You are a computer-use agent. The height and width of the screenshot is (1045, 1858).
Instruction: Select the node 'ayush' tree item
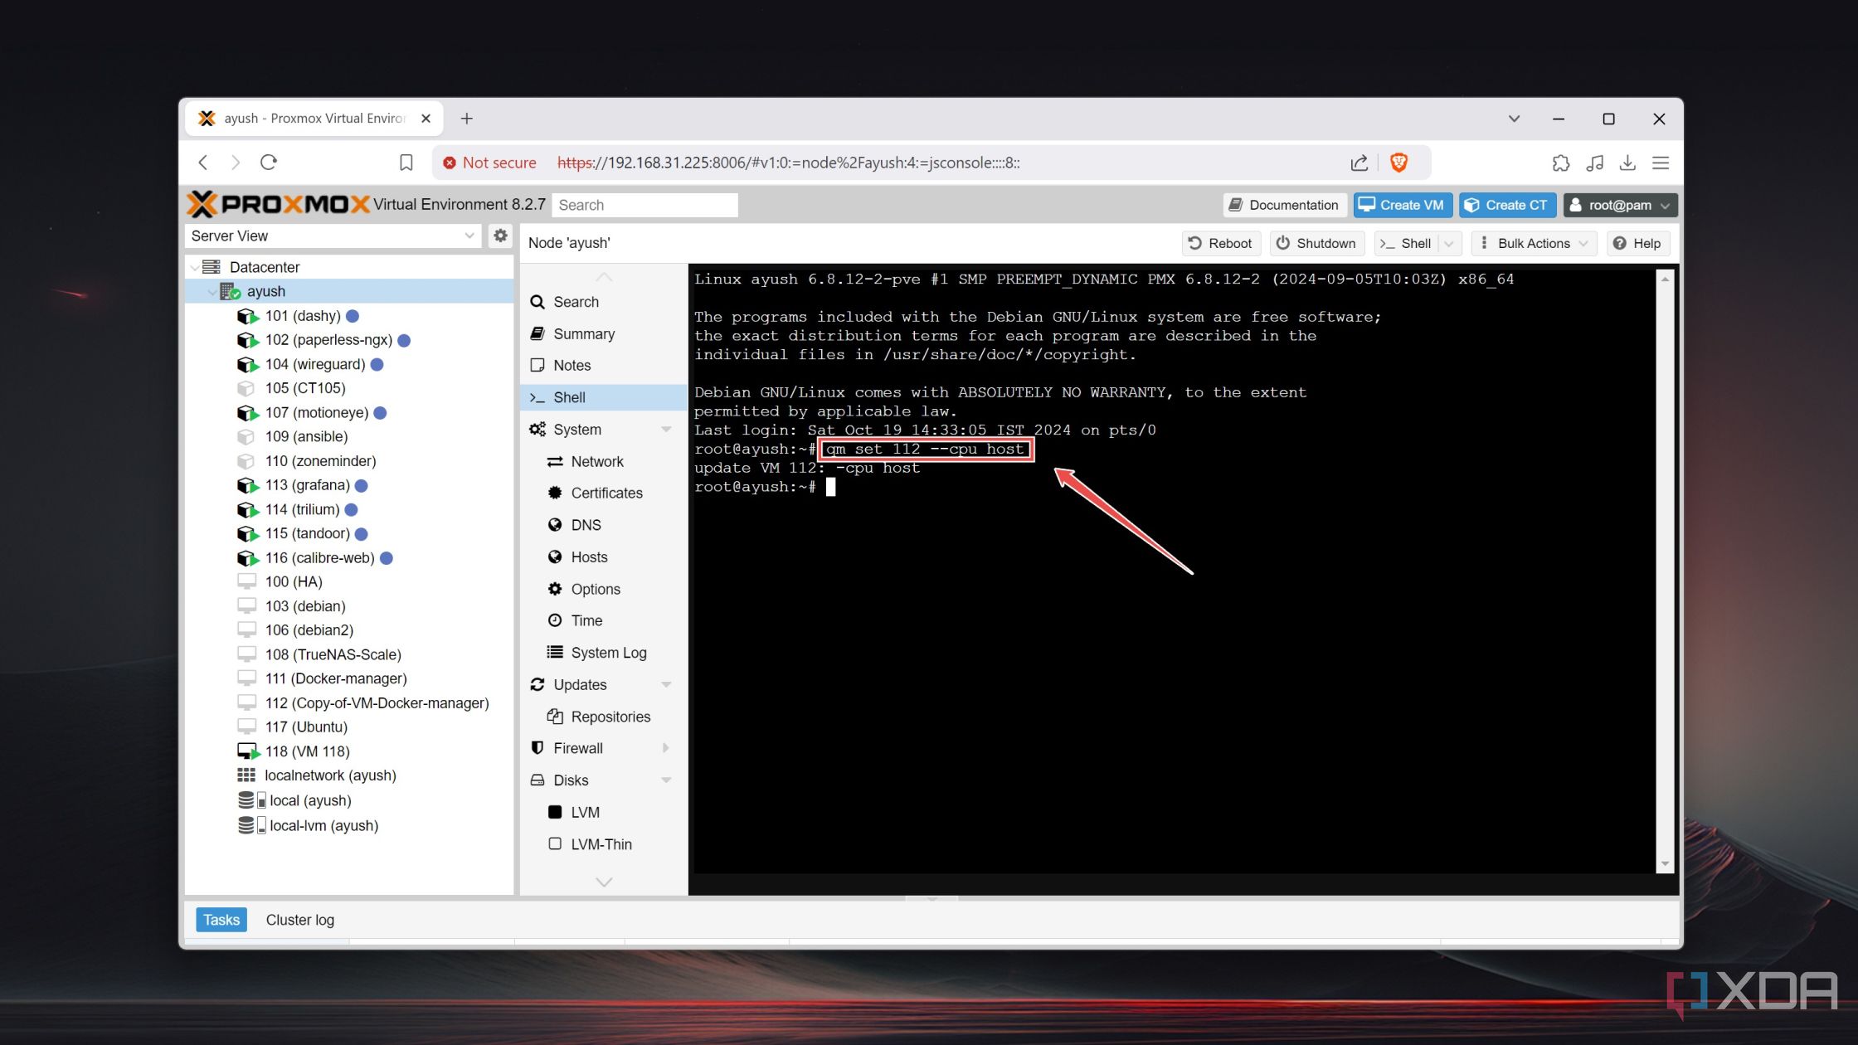click(264, 291)
